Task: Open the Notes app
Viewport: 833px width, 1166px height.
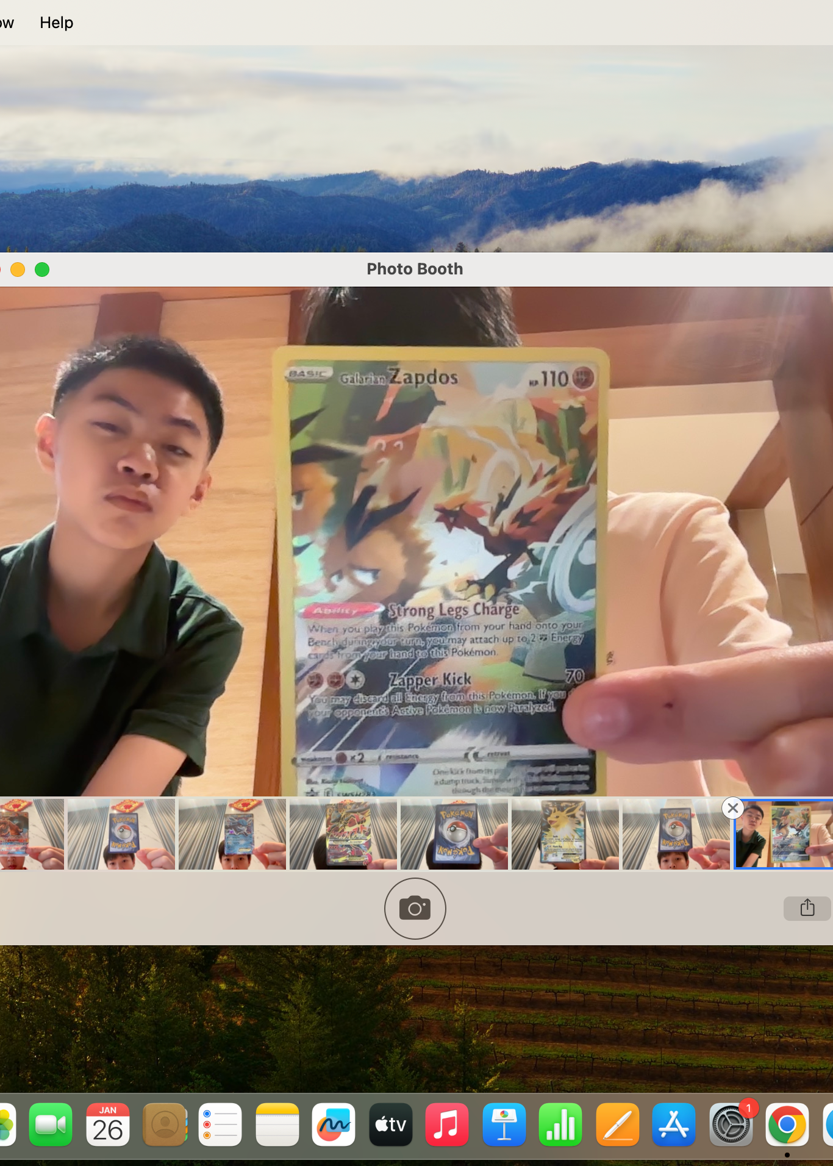Action: point(277,1125)
